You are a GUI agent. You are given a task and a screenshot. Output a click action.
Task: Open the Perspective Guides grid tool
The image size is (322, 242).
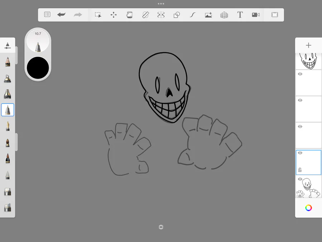(224, 15)
